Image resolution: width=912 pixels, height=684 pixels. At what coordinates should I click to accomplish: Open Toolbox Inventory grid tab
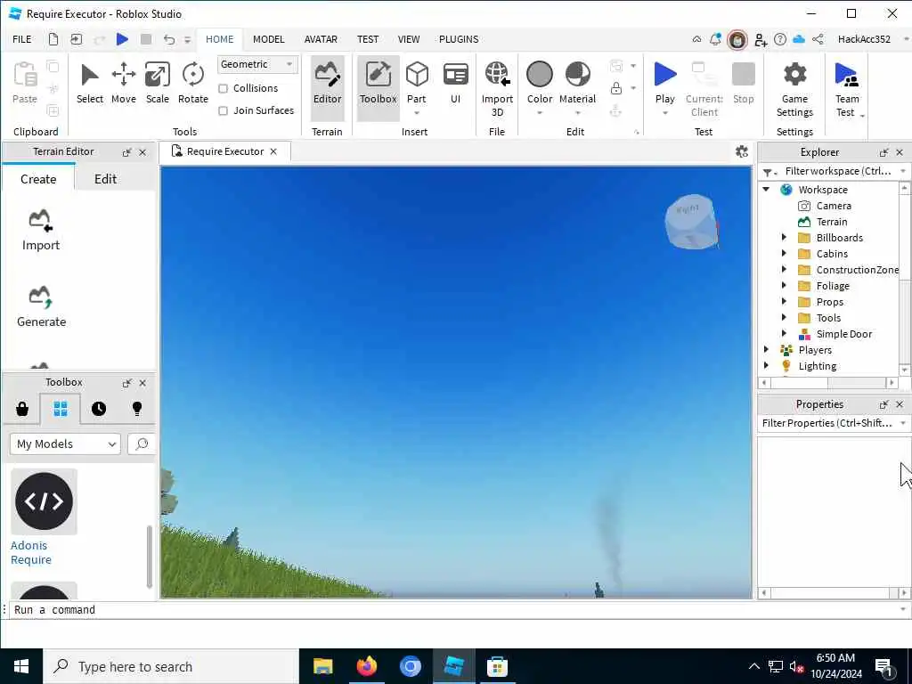click(x=61, y=409)
